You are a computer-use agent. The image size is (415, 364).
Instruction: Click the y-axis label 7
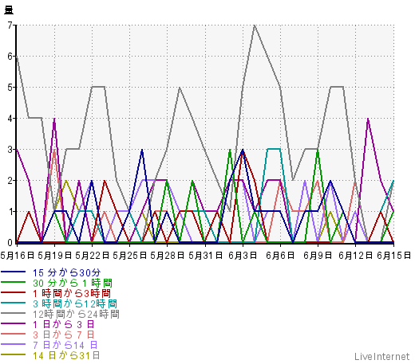(x=10, y=25)
